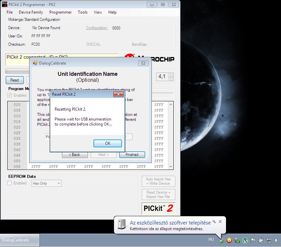Click the DialogCalibrate taskbar button
Screen dimensions: 281x247
coord(20,240)
